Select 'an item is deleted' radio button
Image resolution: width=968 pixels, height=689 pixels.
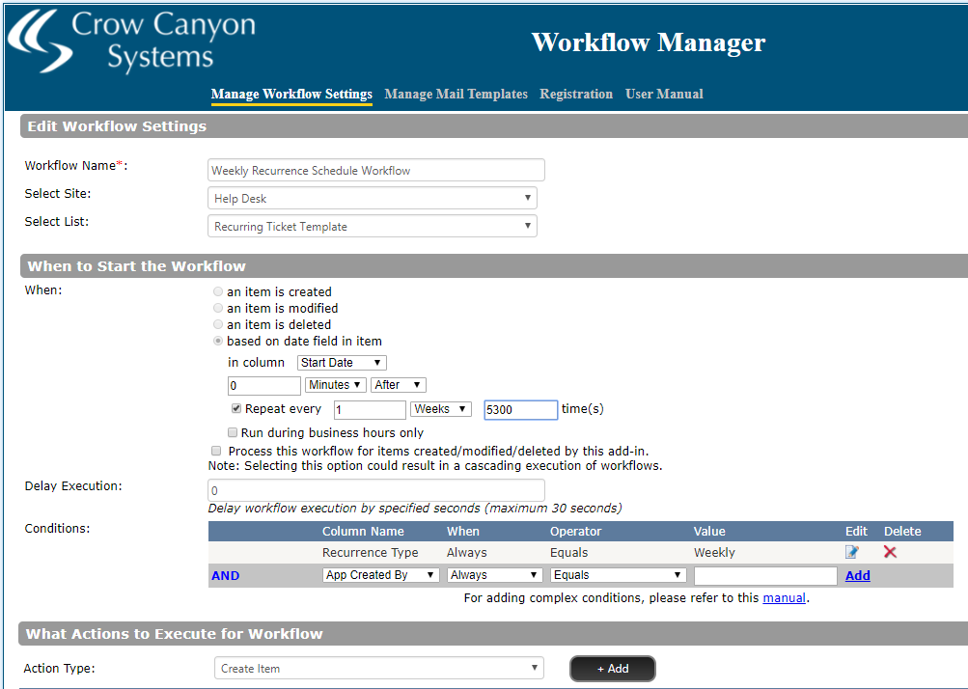point(218,324)
